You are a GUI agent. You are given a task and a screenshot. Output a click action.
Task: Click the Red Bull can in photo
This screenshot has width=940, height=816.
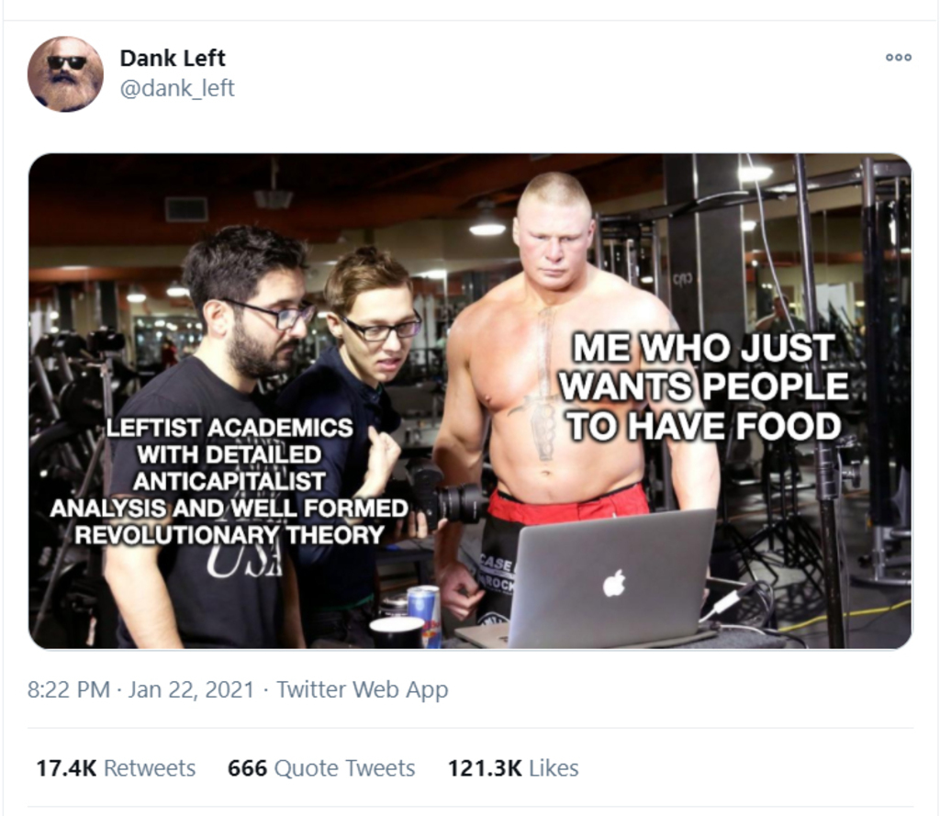(424, 616)
